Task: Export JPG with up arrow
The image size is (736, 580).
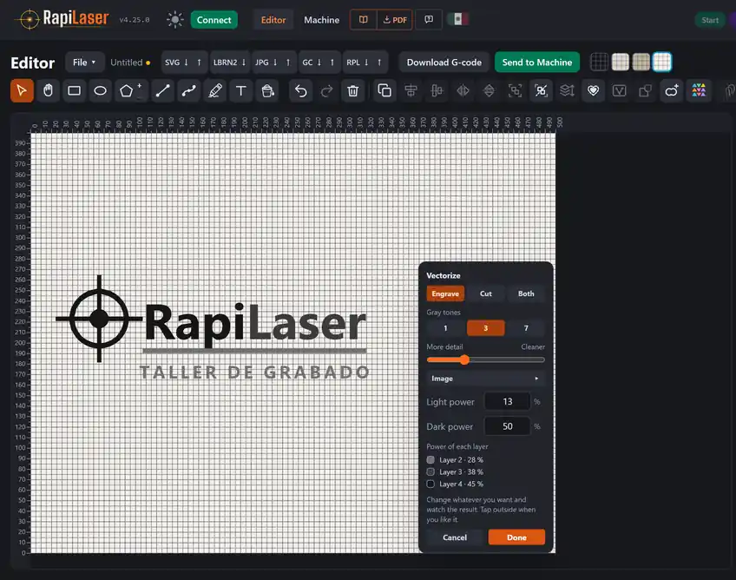Action: [x=288, y=62]
